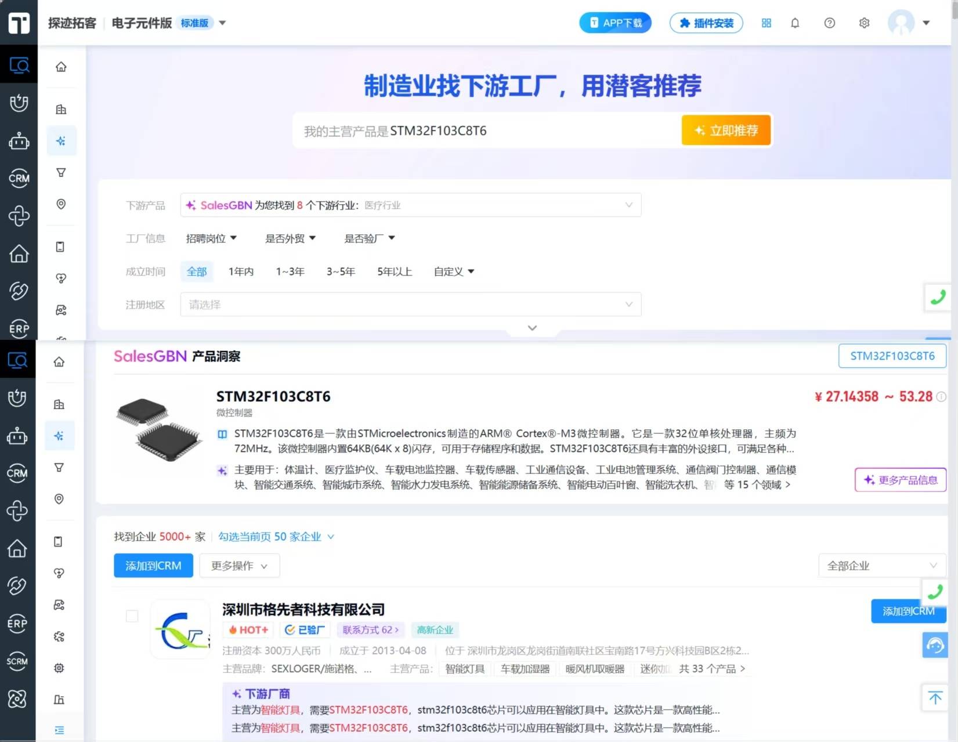Open the 招聘岗位 dropdown
Image resolution: width=958 pixels, height=742 pixels.
(211, 238)
